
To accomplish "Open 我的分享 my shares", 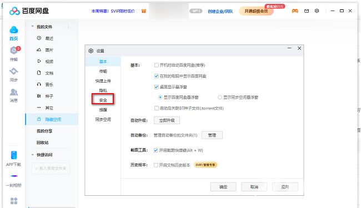I will [x=44, y=131].
